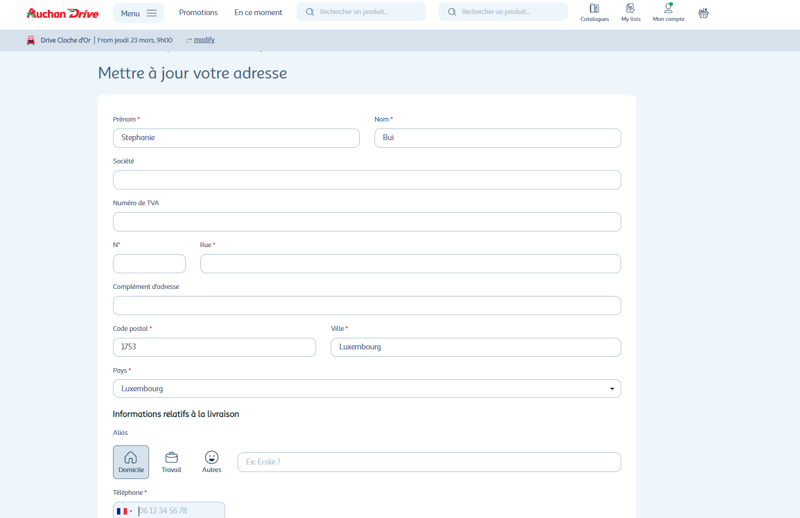Click the Rue street input field
The height and width of the screenshot is (518, 800).
coord(410,263)
